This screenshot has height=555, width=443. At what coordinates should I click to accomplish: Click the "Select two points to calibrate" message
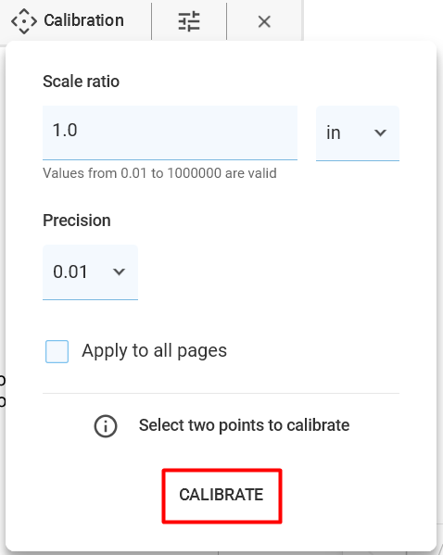[244, 425]
